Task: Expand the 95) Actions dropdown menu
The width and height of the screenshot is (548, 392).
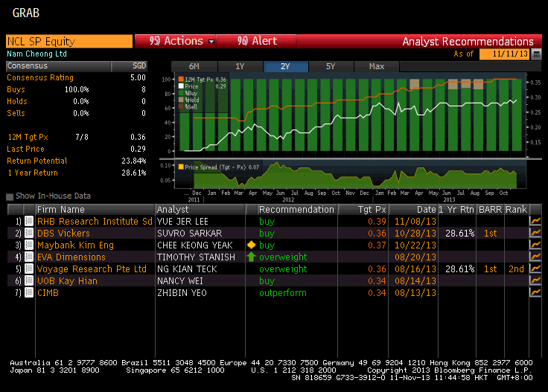Action: pos(176,41)
